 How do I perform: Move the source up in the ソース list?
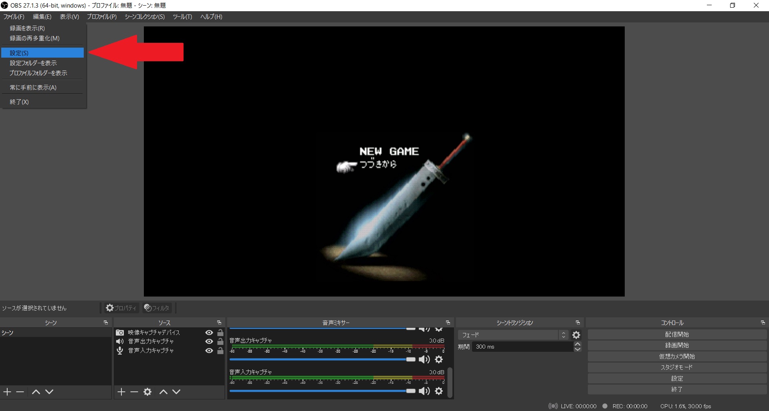(x=163, y=392)
